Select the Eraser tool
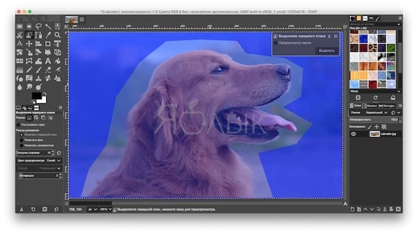Screen dimensions: 418x235 [48, 70]
